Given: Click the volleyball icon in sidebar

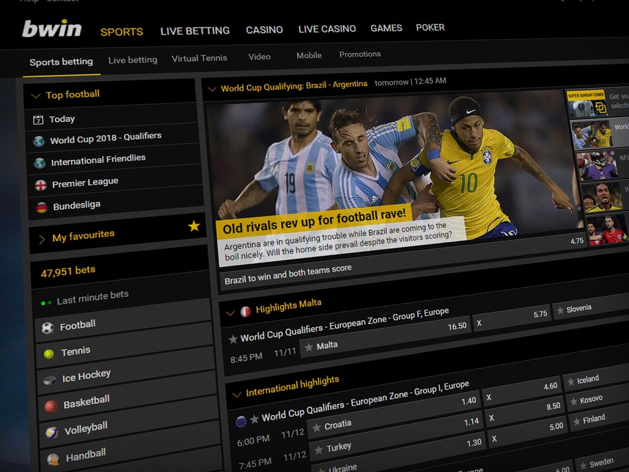Looking at the screenshot, I should pyautogui.click(x=52, y=433).
